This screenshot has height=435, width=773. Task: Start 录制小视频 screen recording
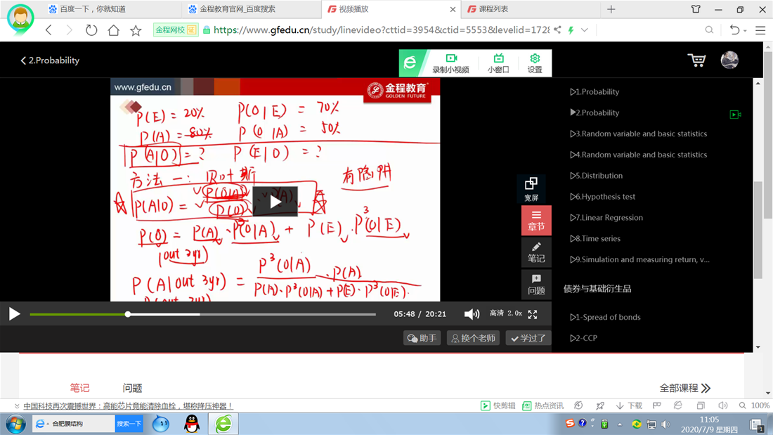click(450, 63)
